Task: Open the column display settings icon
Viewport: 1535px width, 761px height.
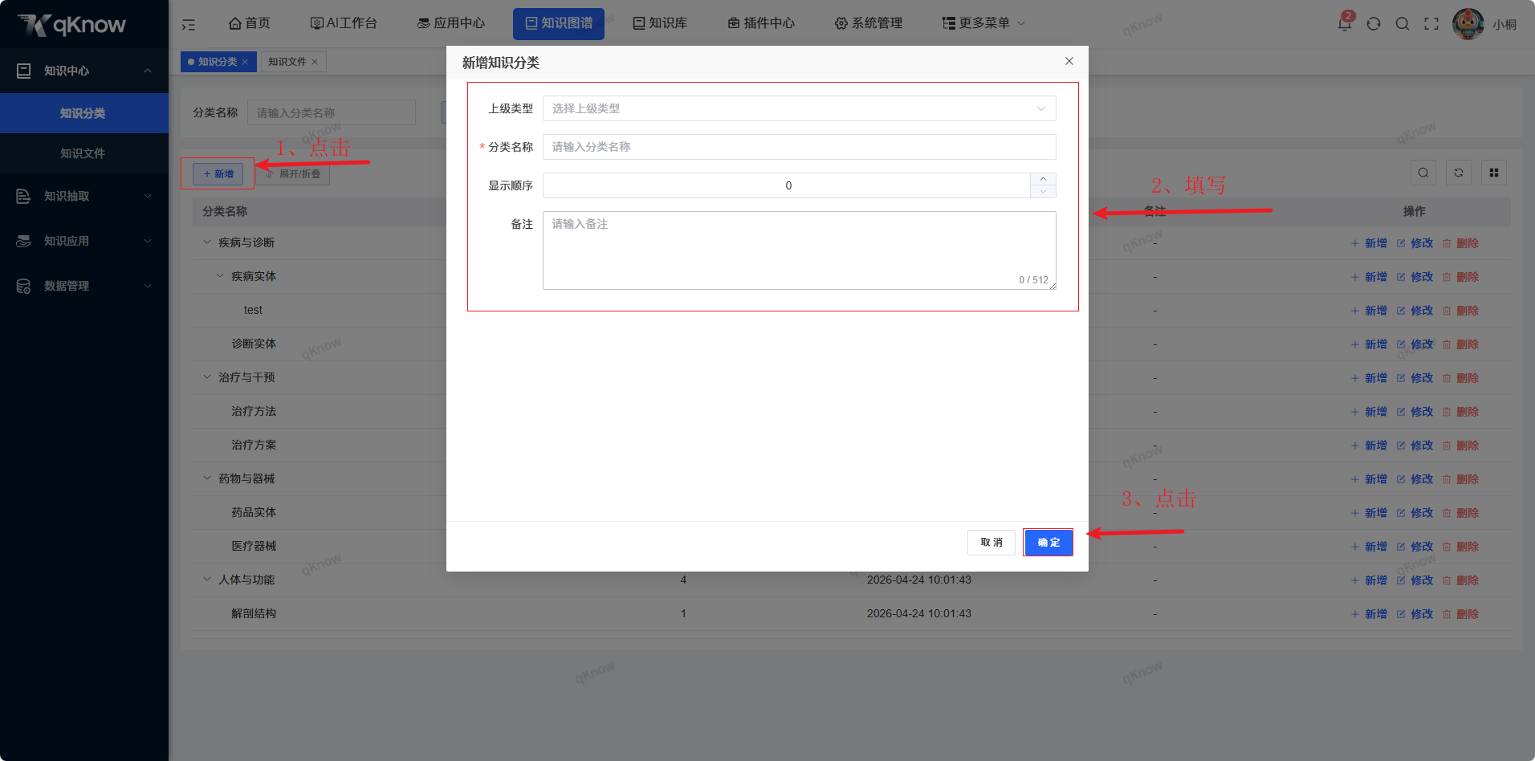Action: pyautogui.click(x=1494, y=173)
